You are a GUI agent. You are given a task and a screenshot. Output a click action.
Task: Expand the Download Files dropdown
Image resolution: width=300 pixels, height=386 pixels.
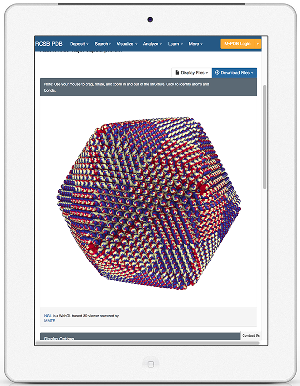(234, 73)
